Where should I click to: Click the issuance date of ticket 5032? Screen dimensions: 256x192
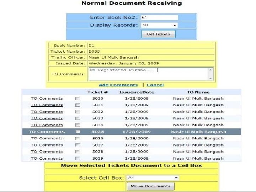tap(137, 112)
